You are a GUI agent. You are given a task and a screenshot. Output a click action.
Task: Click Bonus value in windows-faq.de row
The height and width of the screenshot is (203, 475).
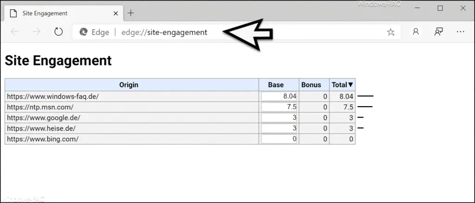click(x=325, y=96)
